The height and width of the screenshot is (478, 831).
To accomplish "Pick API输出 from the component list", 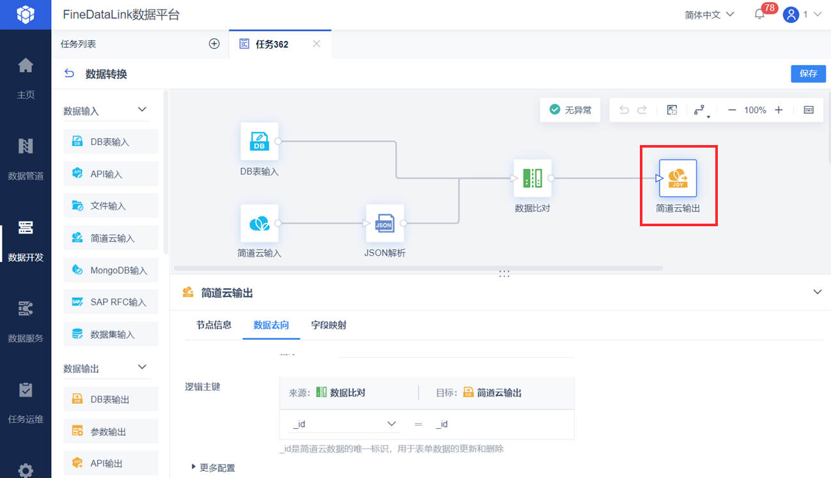I will [111, 463].
